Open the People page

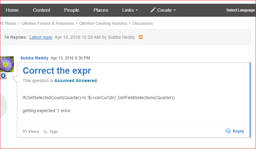click(72, 10)
